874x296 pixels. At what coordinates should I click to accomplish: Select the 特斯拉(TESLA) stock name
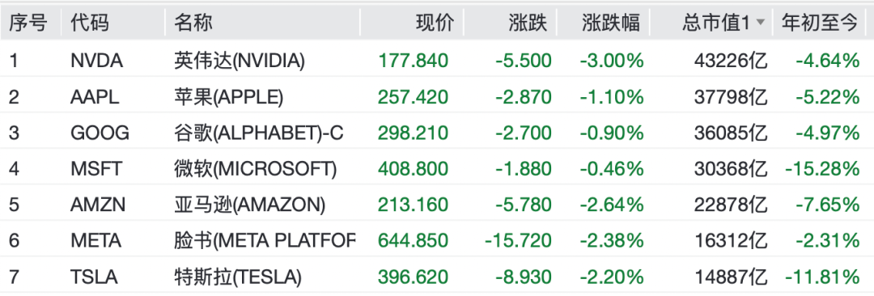[238, 277]
